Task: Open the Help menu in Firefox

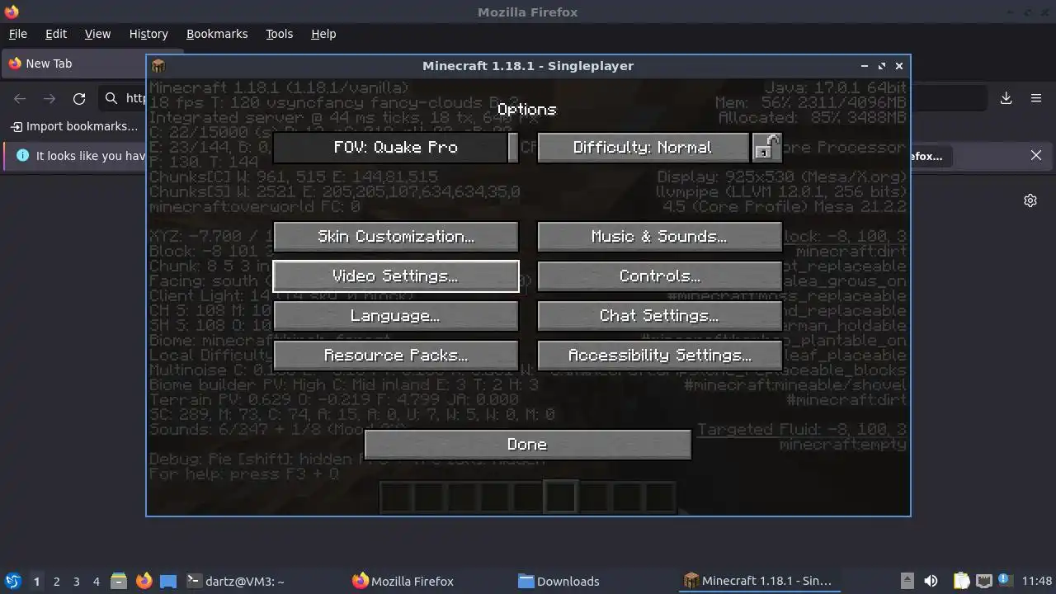Action: click(x=323, y=34)
